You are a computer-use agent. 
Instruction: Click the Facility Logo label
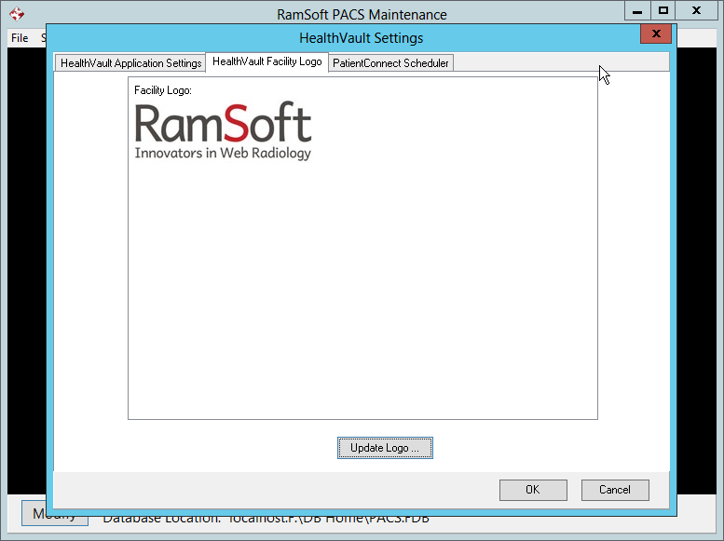tap(162, 90)
